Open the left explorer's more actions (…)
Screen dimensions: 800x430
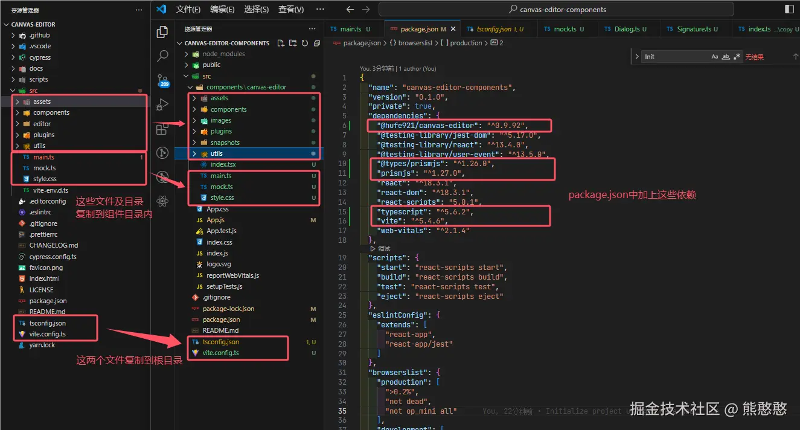click(x=139, y=10)
